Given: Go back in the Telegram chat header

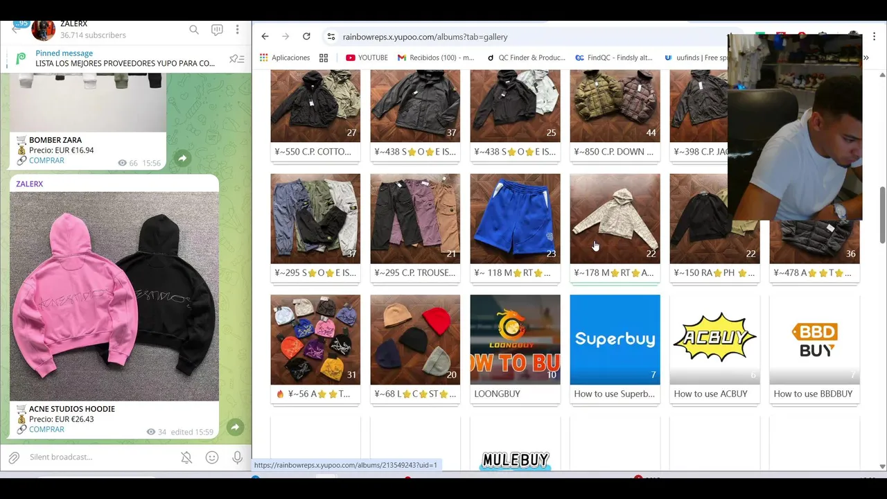Looking at the screenshot, I should (15, 29).
